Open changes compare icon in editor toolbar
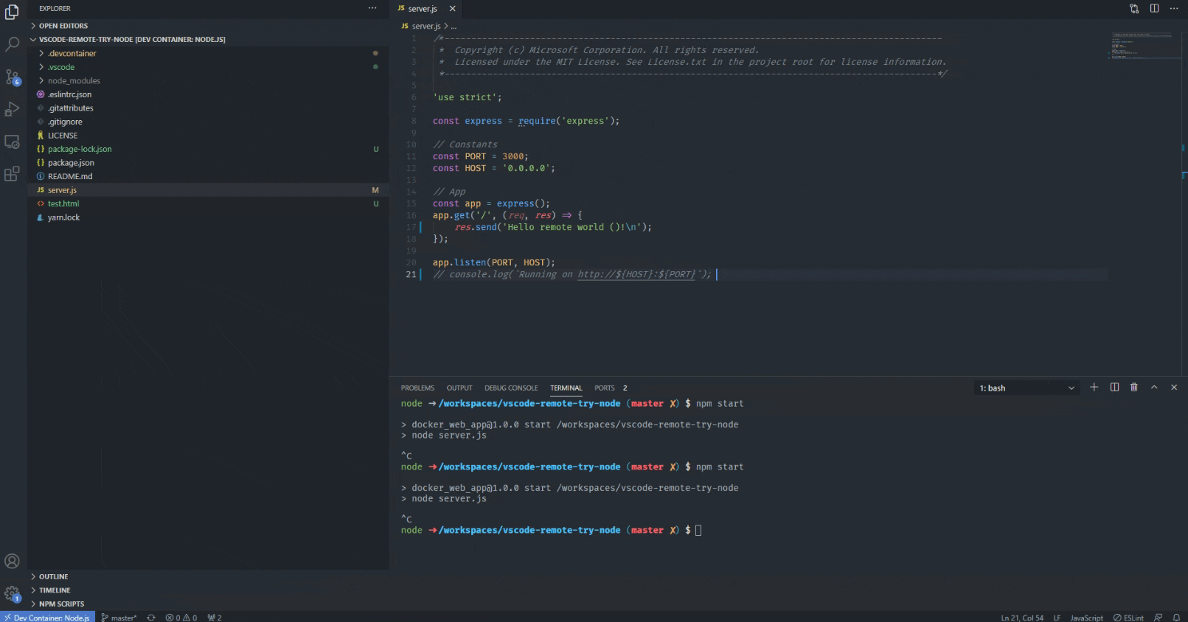The height and width of the screenshot is (622, 1188). (1134, 8)
